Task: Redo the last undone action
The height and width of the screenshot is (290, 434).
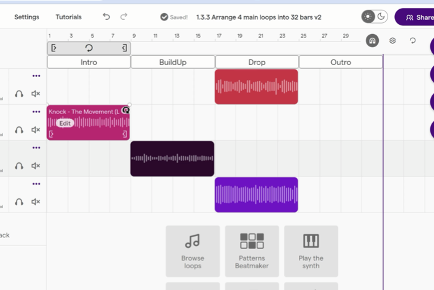Action: tap(124, 17)
